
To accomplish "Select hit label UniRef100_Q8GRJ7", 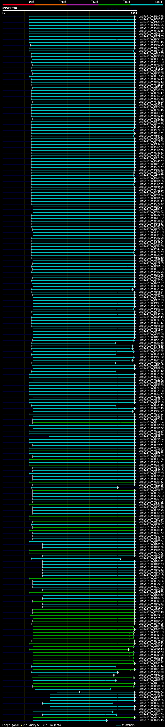I will [x=151, y=323].
